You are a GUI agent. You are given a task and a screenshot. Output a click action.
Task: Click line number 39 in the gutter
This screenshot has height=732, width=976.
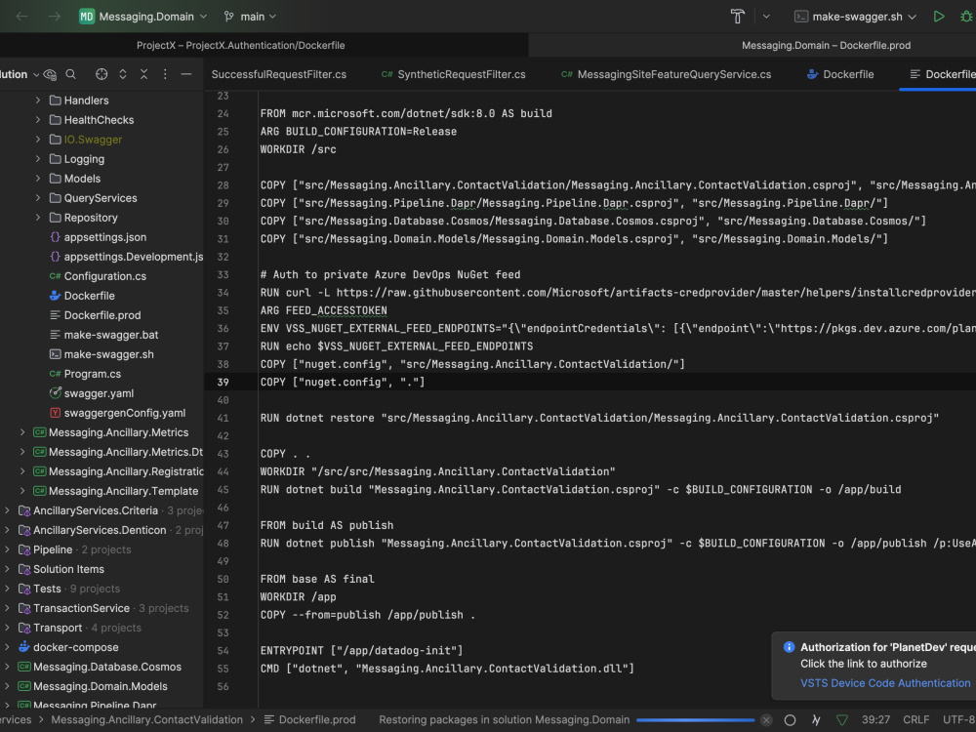pyautogui.click(x=223, y=383)
